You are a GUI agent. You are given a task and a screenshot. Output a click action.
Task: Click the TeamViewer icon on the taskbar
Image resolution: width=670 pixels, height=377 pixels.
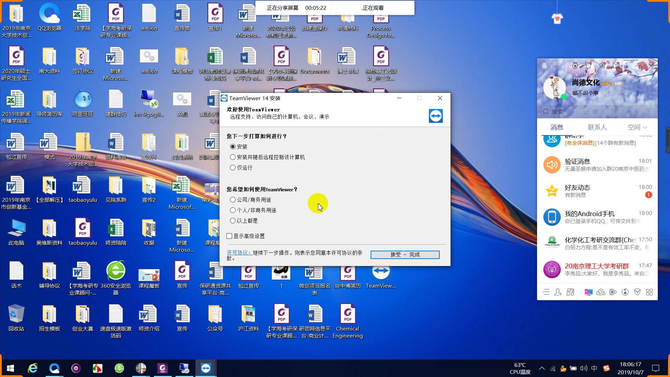(x=206, y=368)
